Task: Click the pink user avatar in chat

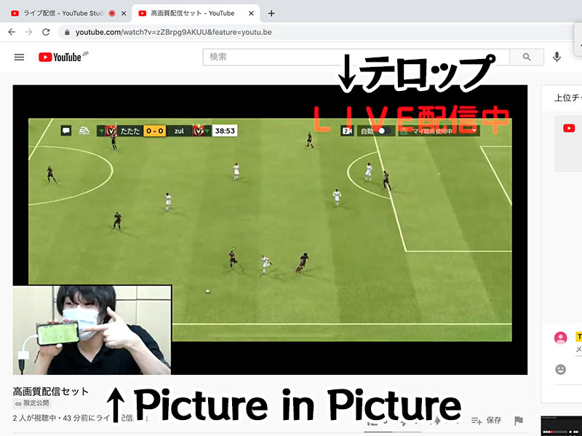Action: (560, 338)
